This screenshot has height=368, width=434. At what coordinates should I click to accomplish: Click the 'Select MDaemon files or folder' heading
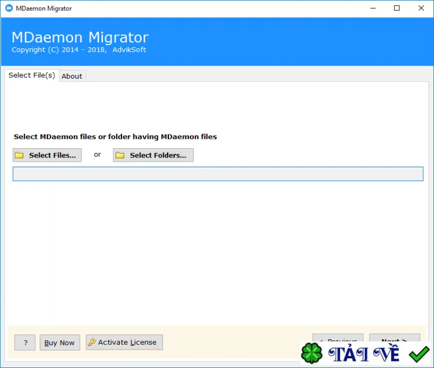[116, 137]
